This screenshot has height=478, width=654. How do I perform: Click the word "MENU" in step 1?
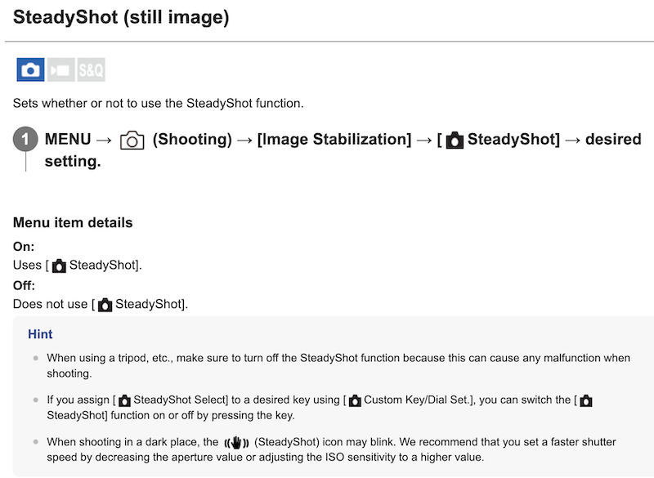68,140
